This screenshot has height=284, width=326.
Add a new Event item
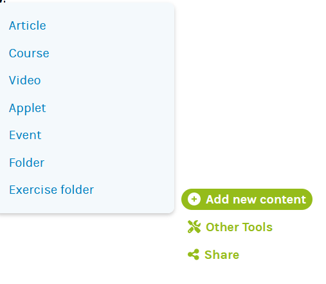tap(25, 135)
